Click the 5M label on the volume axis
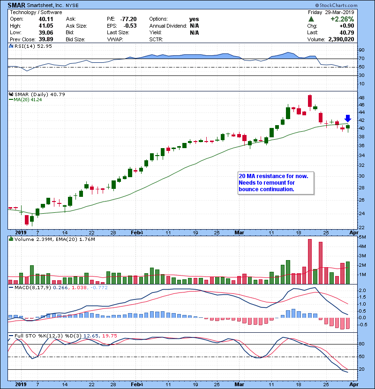 [362, 237]
